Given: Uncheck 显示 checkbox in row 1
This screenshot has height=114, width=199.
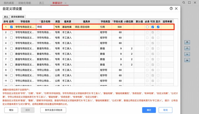Looking at the screenshot, I should (x=158, y=27).
